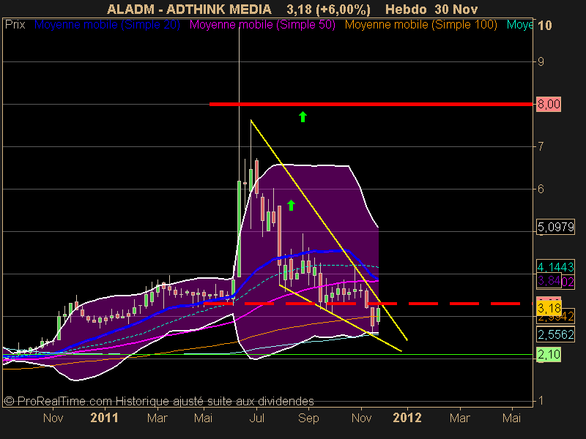Click the '10' price scale label
This screenshot has width=586, height=439.
(x=544, y=26)
